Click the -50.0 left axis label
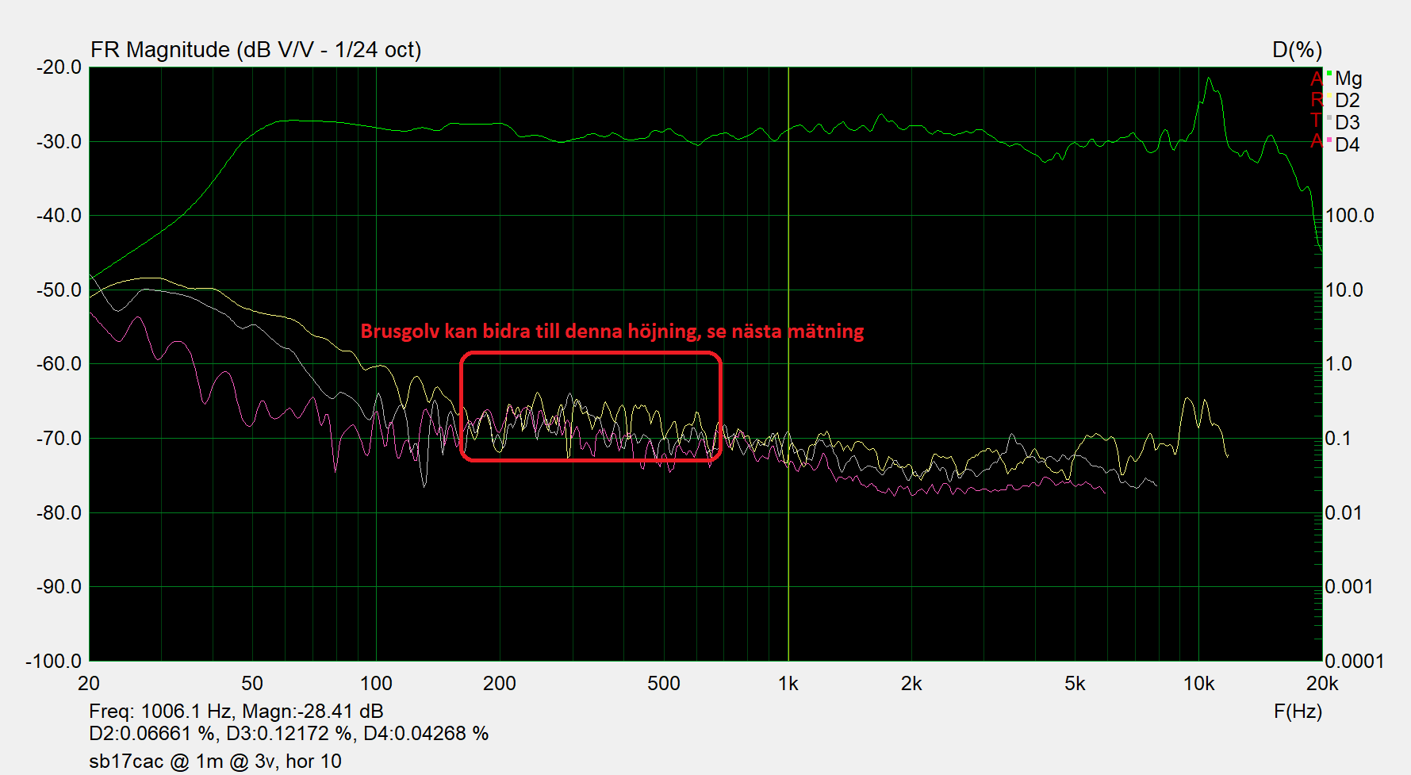 click(x=59, y=290)
